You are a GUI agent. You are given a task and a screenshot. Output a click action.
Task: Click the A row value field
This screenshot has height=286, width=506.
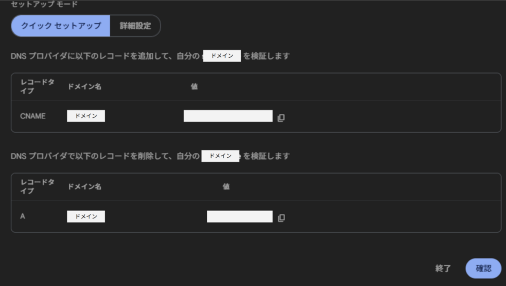tap(240, 216)
